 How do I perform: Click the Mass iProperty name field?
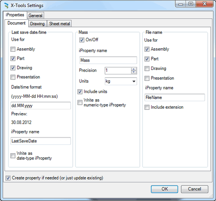[108, 60]
